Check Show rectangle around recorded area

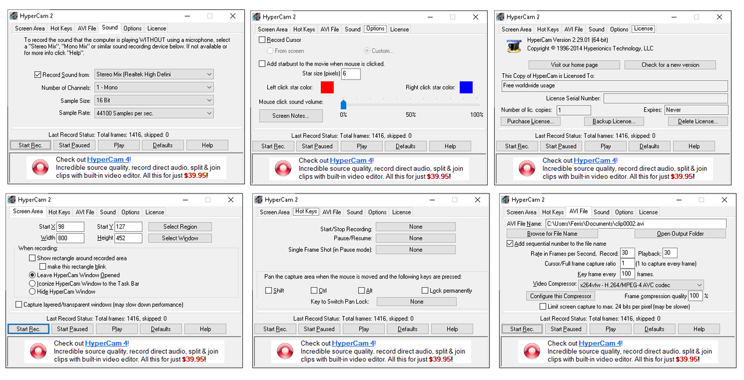pyautogui.click(x=33, y=258)
